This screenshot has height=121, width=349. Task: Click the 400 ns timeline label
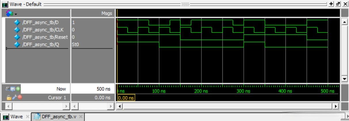point(285,91)
